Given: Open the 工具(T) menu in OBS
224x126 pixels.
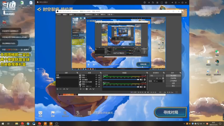Looking at the screenshot, I should click(96, 15).
